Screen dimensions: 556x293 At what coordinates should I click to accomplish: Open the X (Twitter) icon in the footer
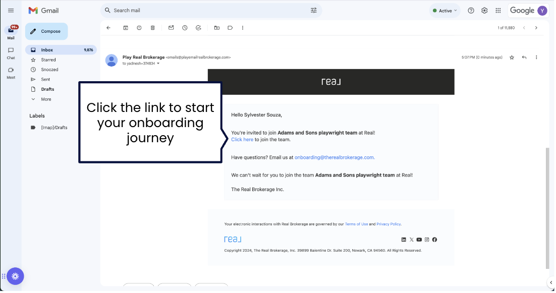[411, 240]
